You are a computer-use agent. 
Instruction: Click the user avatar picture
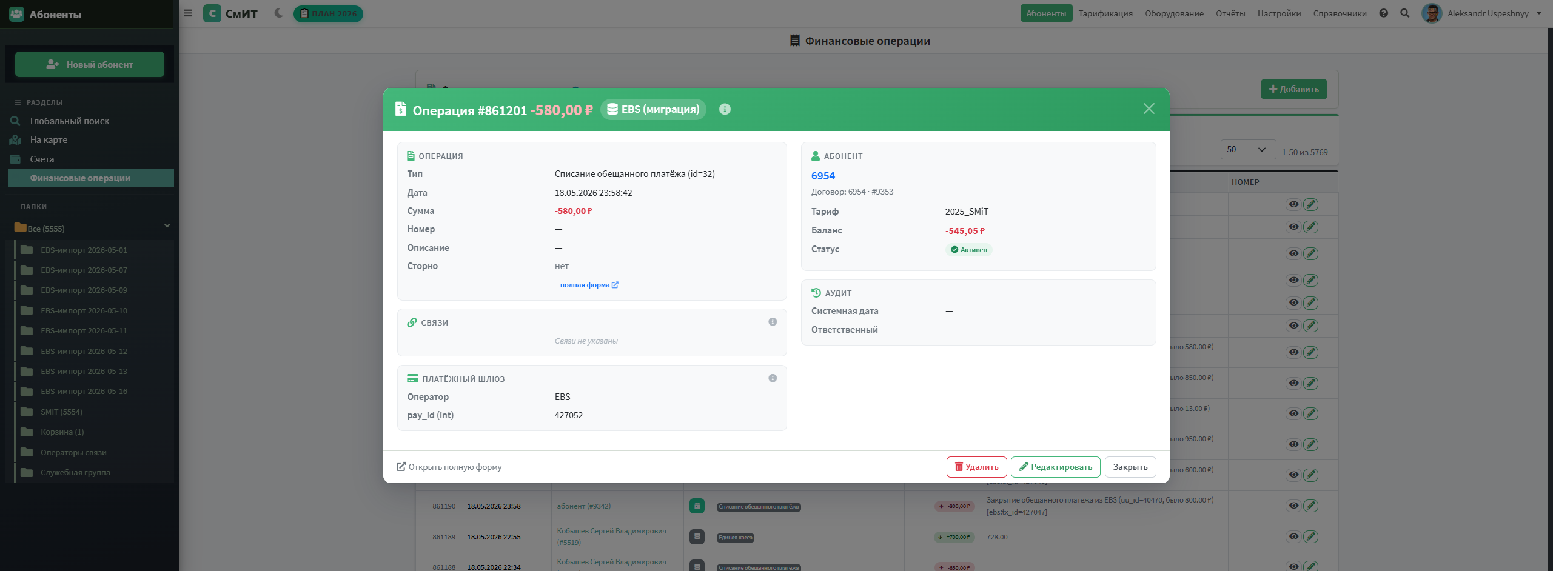click(1432, 13)
